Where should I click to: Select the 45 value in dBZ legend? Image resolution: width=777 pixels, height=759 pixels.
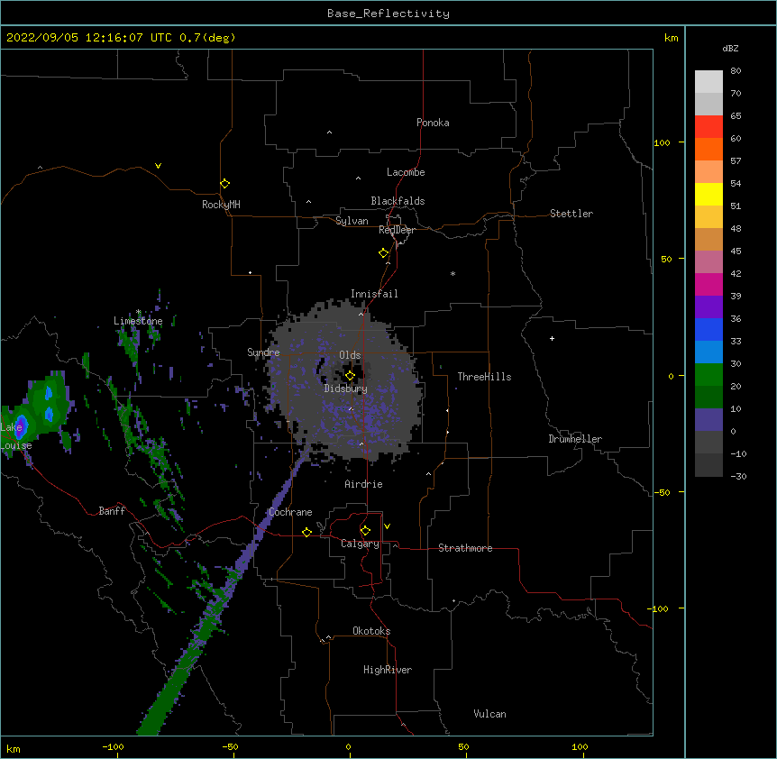point(736,251)
